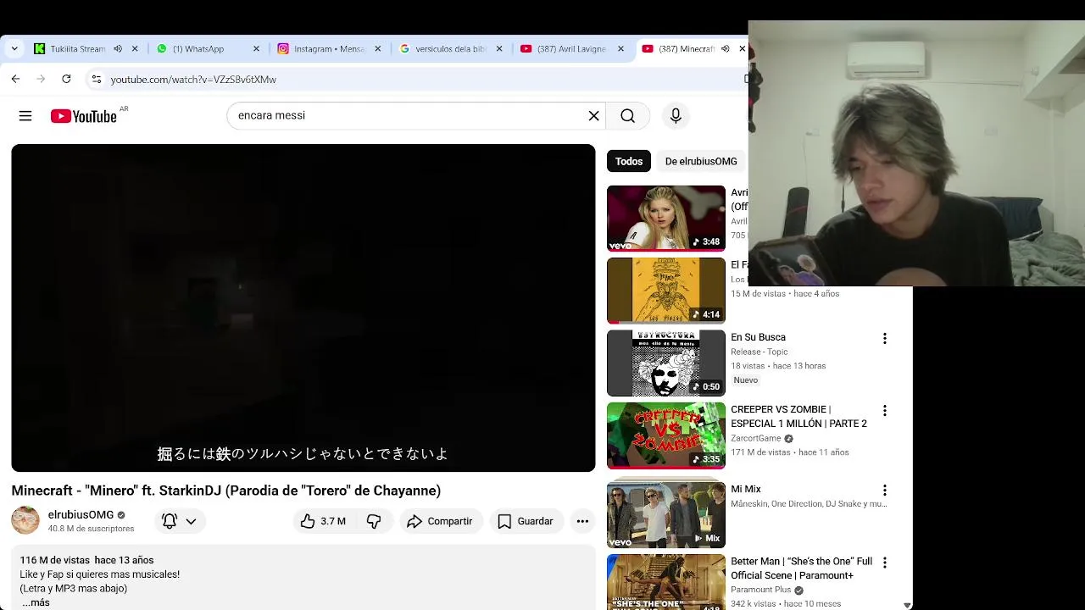The height and width of the screenshot is (610, 1085).
Task: Expand the subscription options chevron
Action: tap(191, 521)
